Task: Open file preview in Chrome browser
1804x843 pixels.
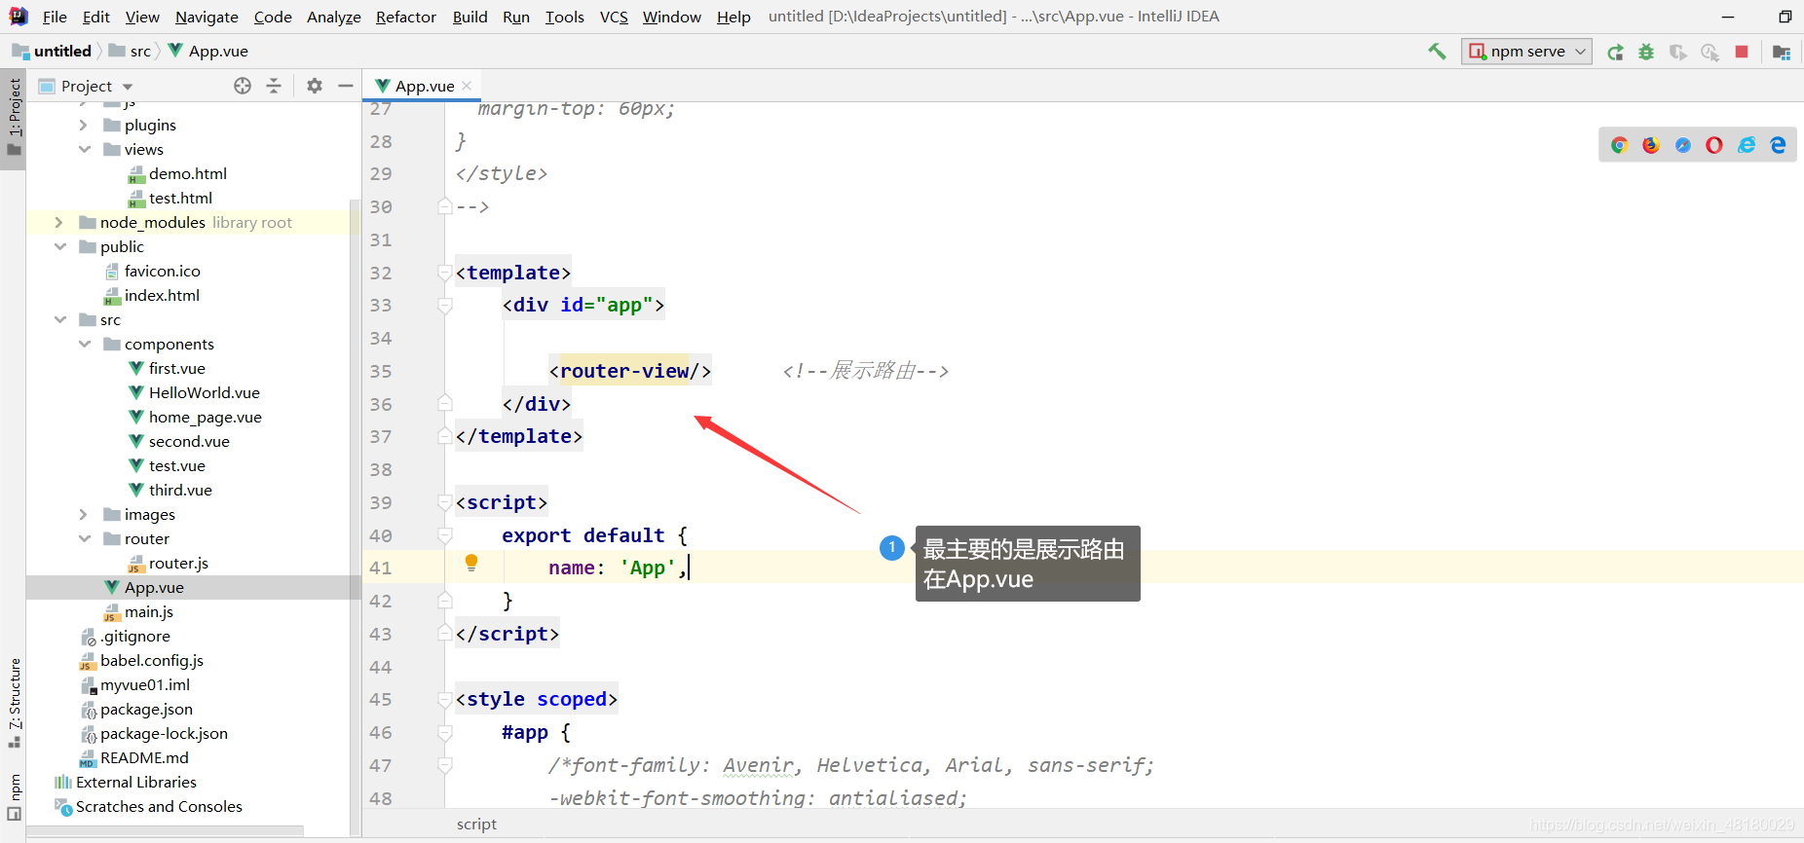Action: (x=1619, y=145)
